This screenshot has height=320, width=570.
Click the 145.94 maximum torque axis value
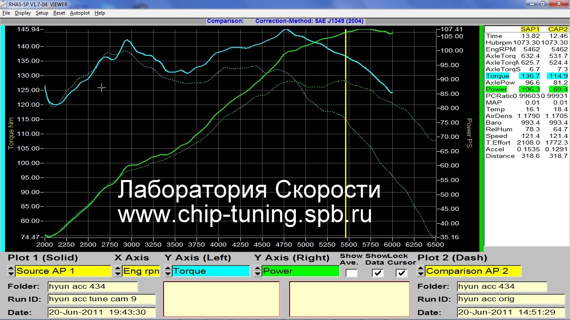[x=29, y=29]
